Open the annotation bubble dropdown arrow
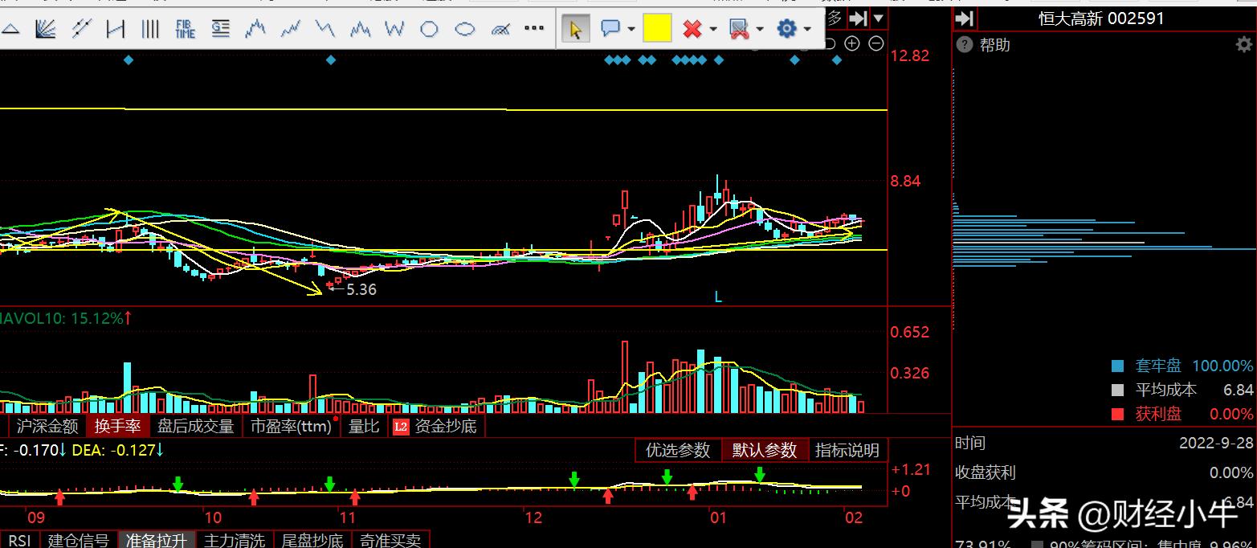The image size is (1257, 548). pyautogui.click(x=631, y=30)
